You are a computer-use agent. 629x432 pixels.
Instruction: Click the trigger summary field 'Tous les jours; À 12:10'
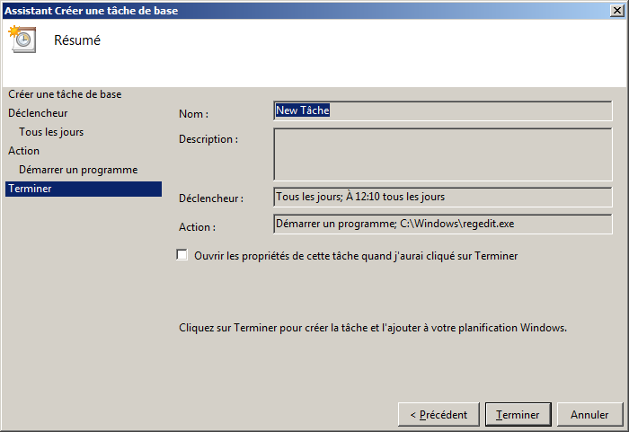coord(442,197)
